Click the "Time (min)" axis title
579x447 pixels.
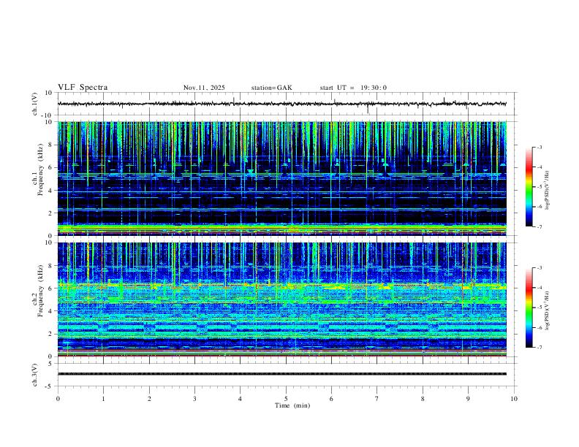coord(292,405)
